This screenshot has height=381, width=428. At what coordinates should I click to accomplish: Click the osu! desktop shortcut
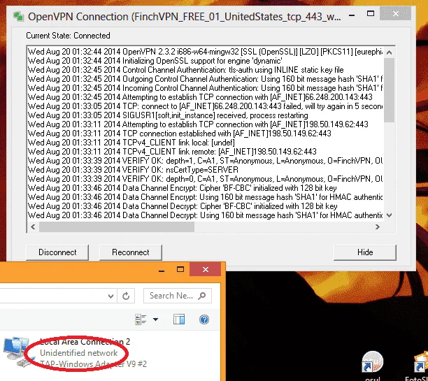pos(372,366)
